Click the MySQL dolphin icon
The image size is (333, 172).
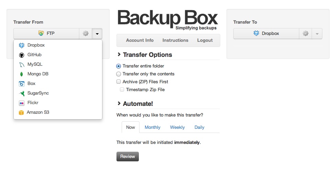pyautogui.click(x=22, y=65)
